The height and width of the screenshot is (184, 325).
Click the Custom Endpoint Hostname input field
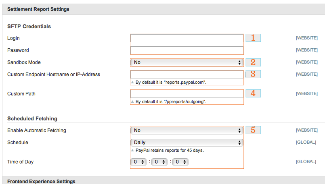(187, 74)
